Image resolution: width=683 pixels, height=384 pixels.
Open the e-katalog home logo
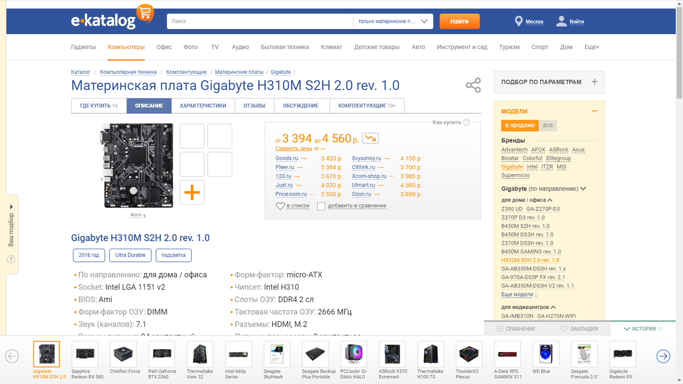coord(112,18)
